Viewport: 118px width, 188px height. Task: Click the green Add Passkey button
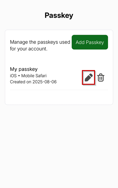pyautogui.click(x=90, y=42)
